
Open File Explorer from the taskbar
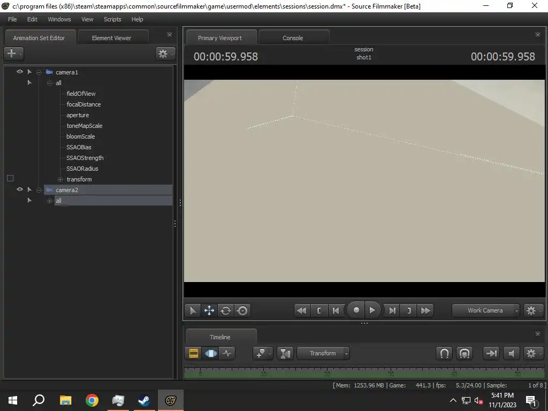(65, 400)
